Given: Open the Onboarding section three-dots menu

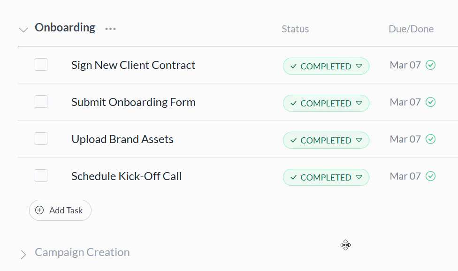Looking at the screenshot, I should coord(110,29).
